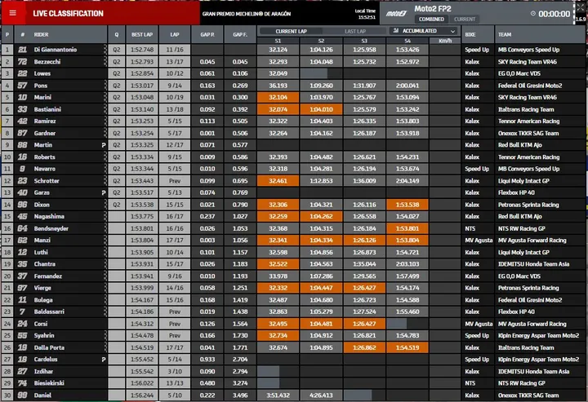Click Baldassarri's best lap 1:54.186

coord(142,311)
